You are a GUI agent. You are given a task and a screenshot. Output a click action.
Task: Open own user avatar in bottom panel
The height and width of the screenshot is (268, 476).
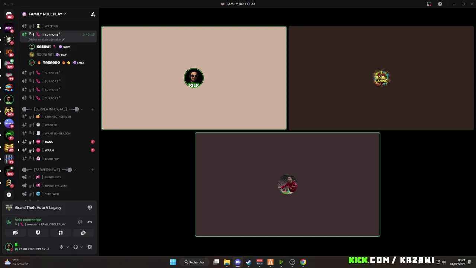[x=9, y=247]
